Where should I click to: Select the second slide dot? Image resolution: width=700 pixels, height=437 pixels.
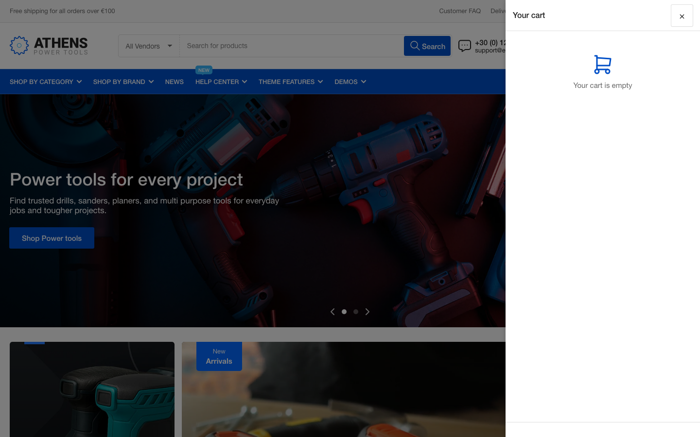tap(356, 312)
